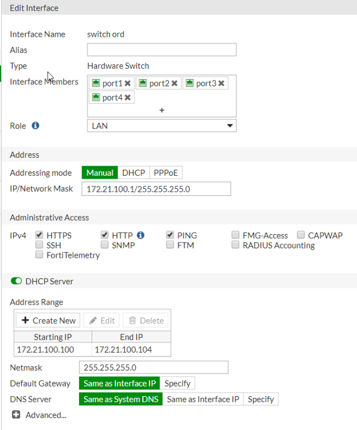
Task: Remove port4 from Interface Members
Action: coord(127,98)
